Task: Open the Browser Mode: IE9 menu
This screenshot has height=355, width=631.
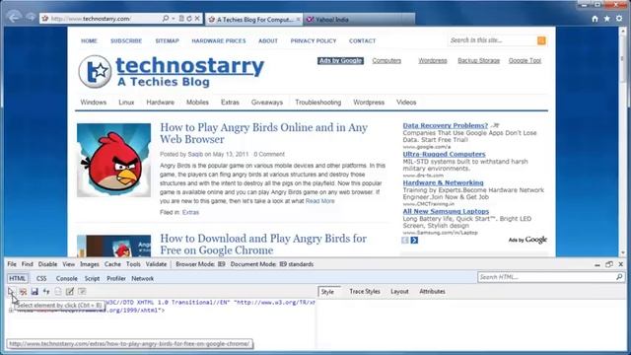Action: click(200, 264)
